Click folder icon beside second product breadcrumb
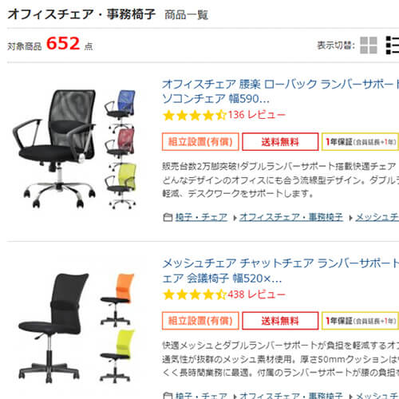 pyautogui.click(x=168, y=396)
